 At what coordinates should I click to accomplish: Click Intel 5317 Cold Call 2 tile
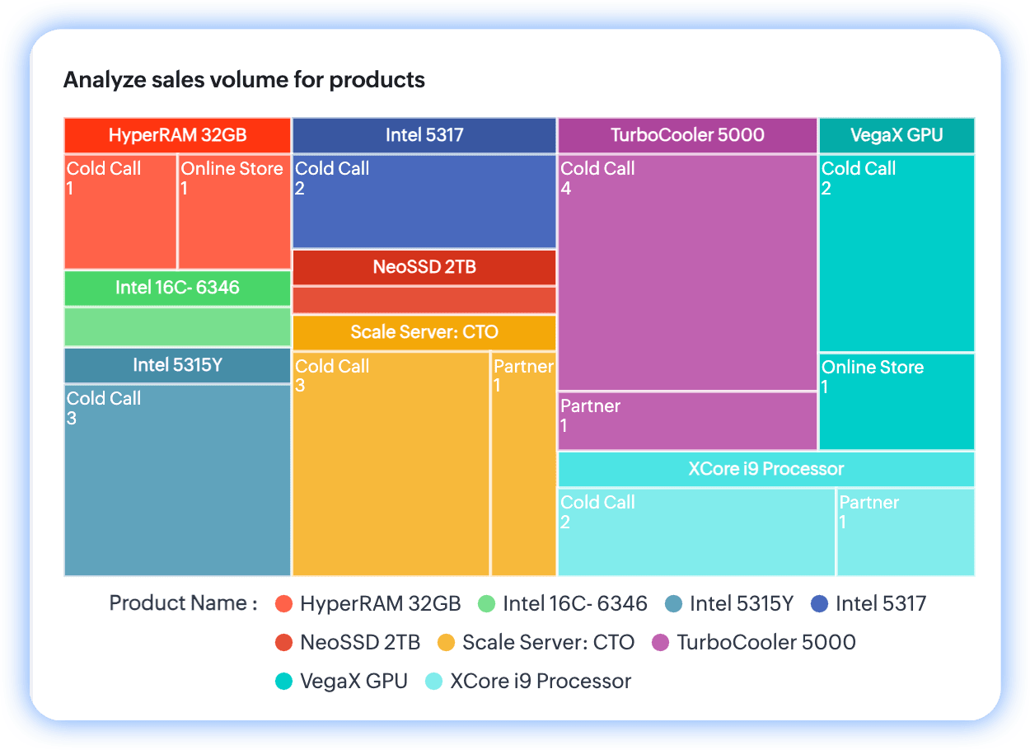pyautogui.click(x=424, y=201)
